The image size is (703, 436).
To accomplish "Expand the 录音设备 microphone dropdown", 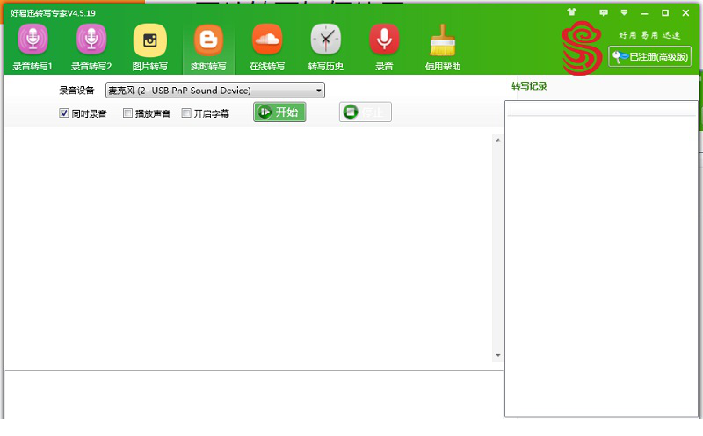I will coord(318,91).
